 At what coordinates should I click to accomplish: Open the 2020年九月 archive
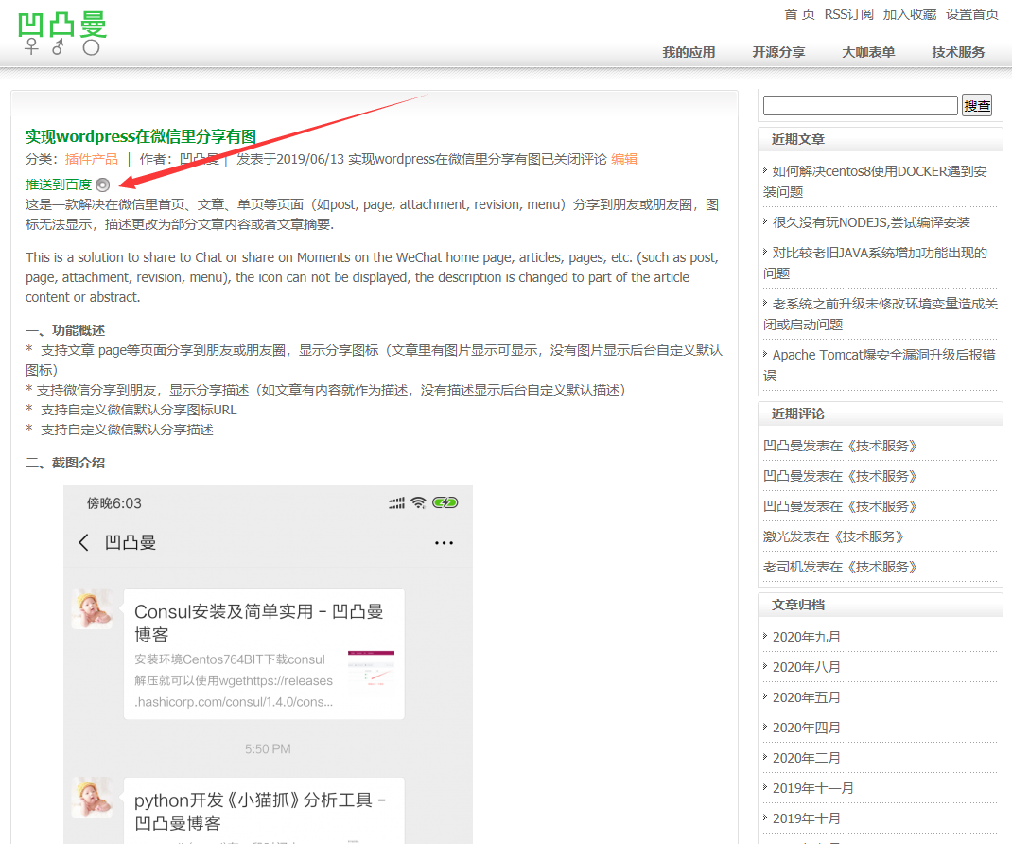(806, 638)
